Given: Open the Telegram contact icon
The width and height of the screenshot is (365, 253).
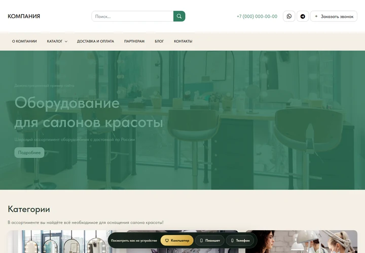Looking at the screenshot, I should coord(303,16).
